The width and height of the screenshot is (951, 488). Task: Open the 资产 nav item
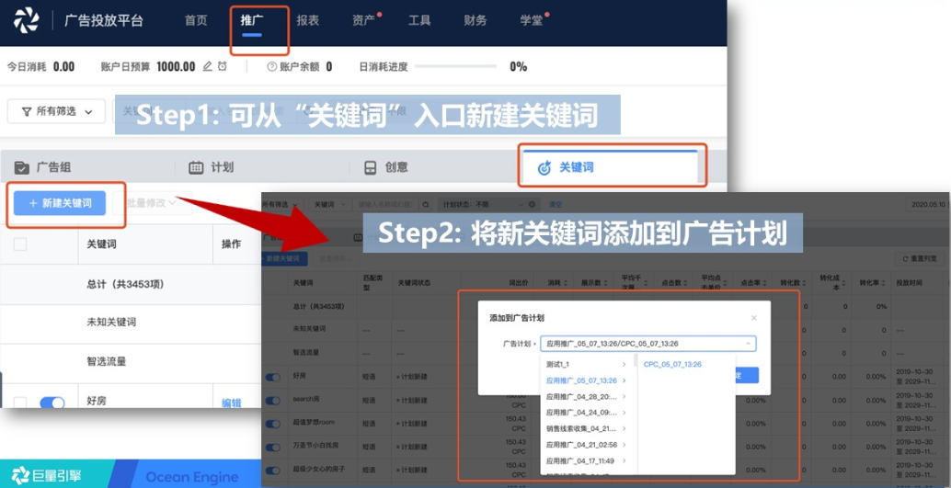(363, 20)
